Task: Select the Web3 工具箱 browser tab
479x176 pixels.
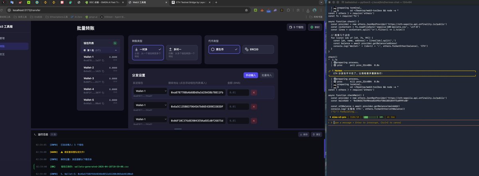Action: coord(147,2)
